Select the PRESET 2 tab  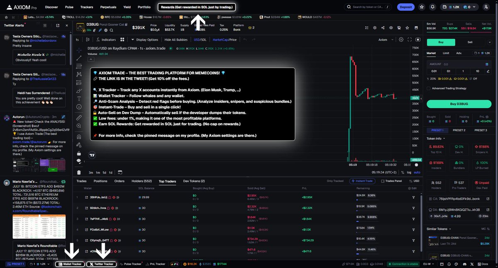[459, 130]
